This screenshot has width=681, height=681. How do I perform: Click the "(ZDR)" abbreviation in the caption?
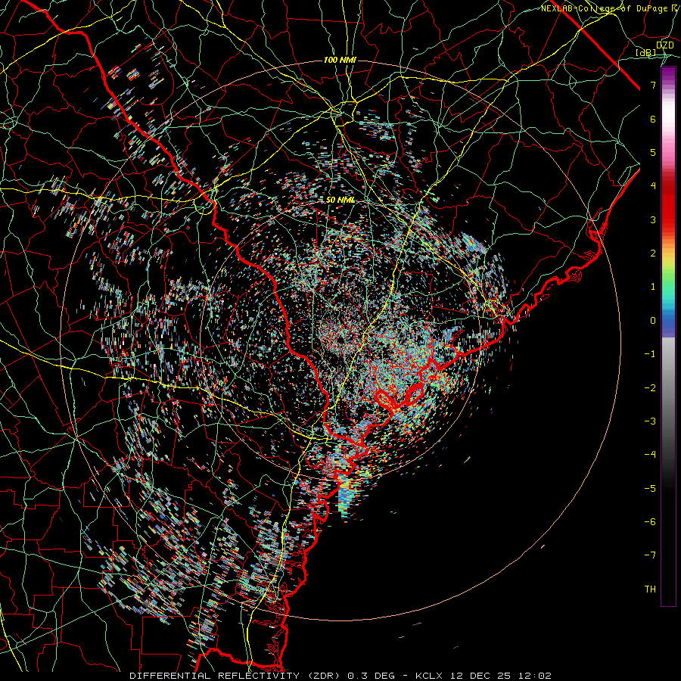click(322, 676)
